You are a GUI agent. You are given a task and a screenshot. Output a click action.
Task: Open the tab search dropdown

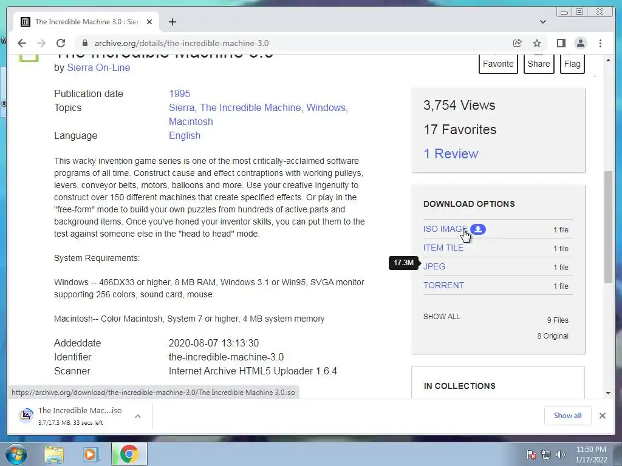(x=543, y=22)
